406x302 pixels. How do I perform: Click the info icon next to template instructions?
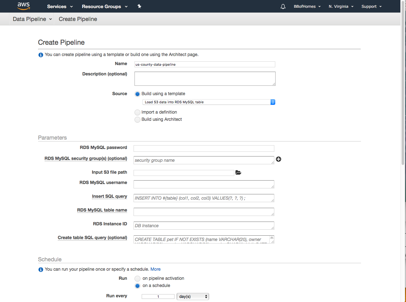coord(41,54)
